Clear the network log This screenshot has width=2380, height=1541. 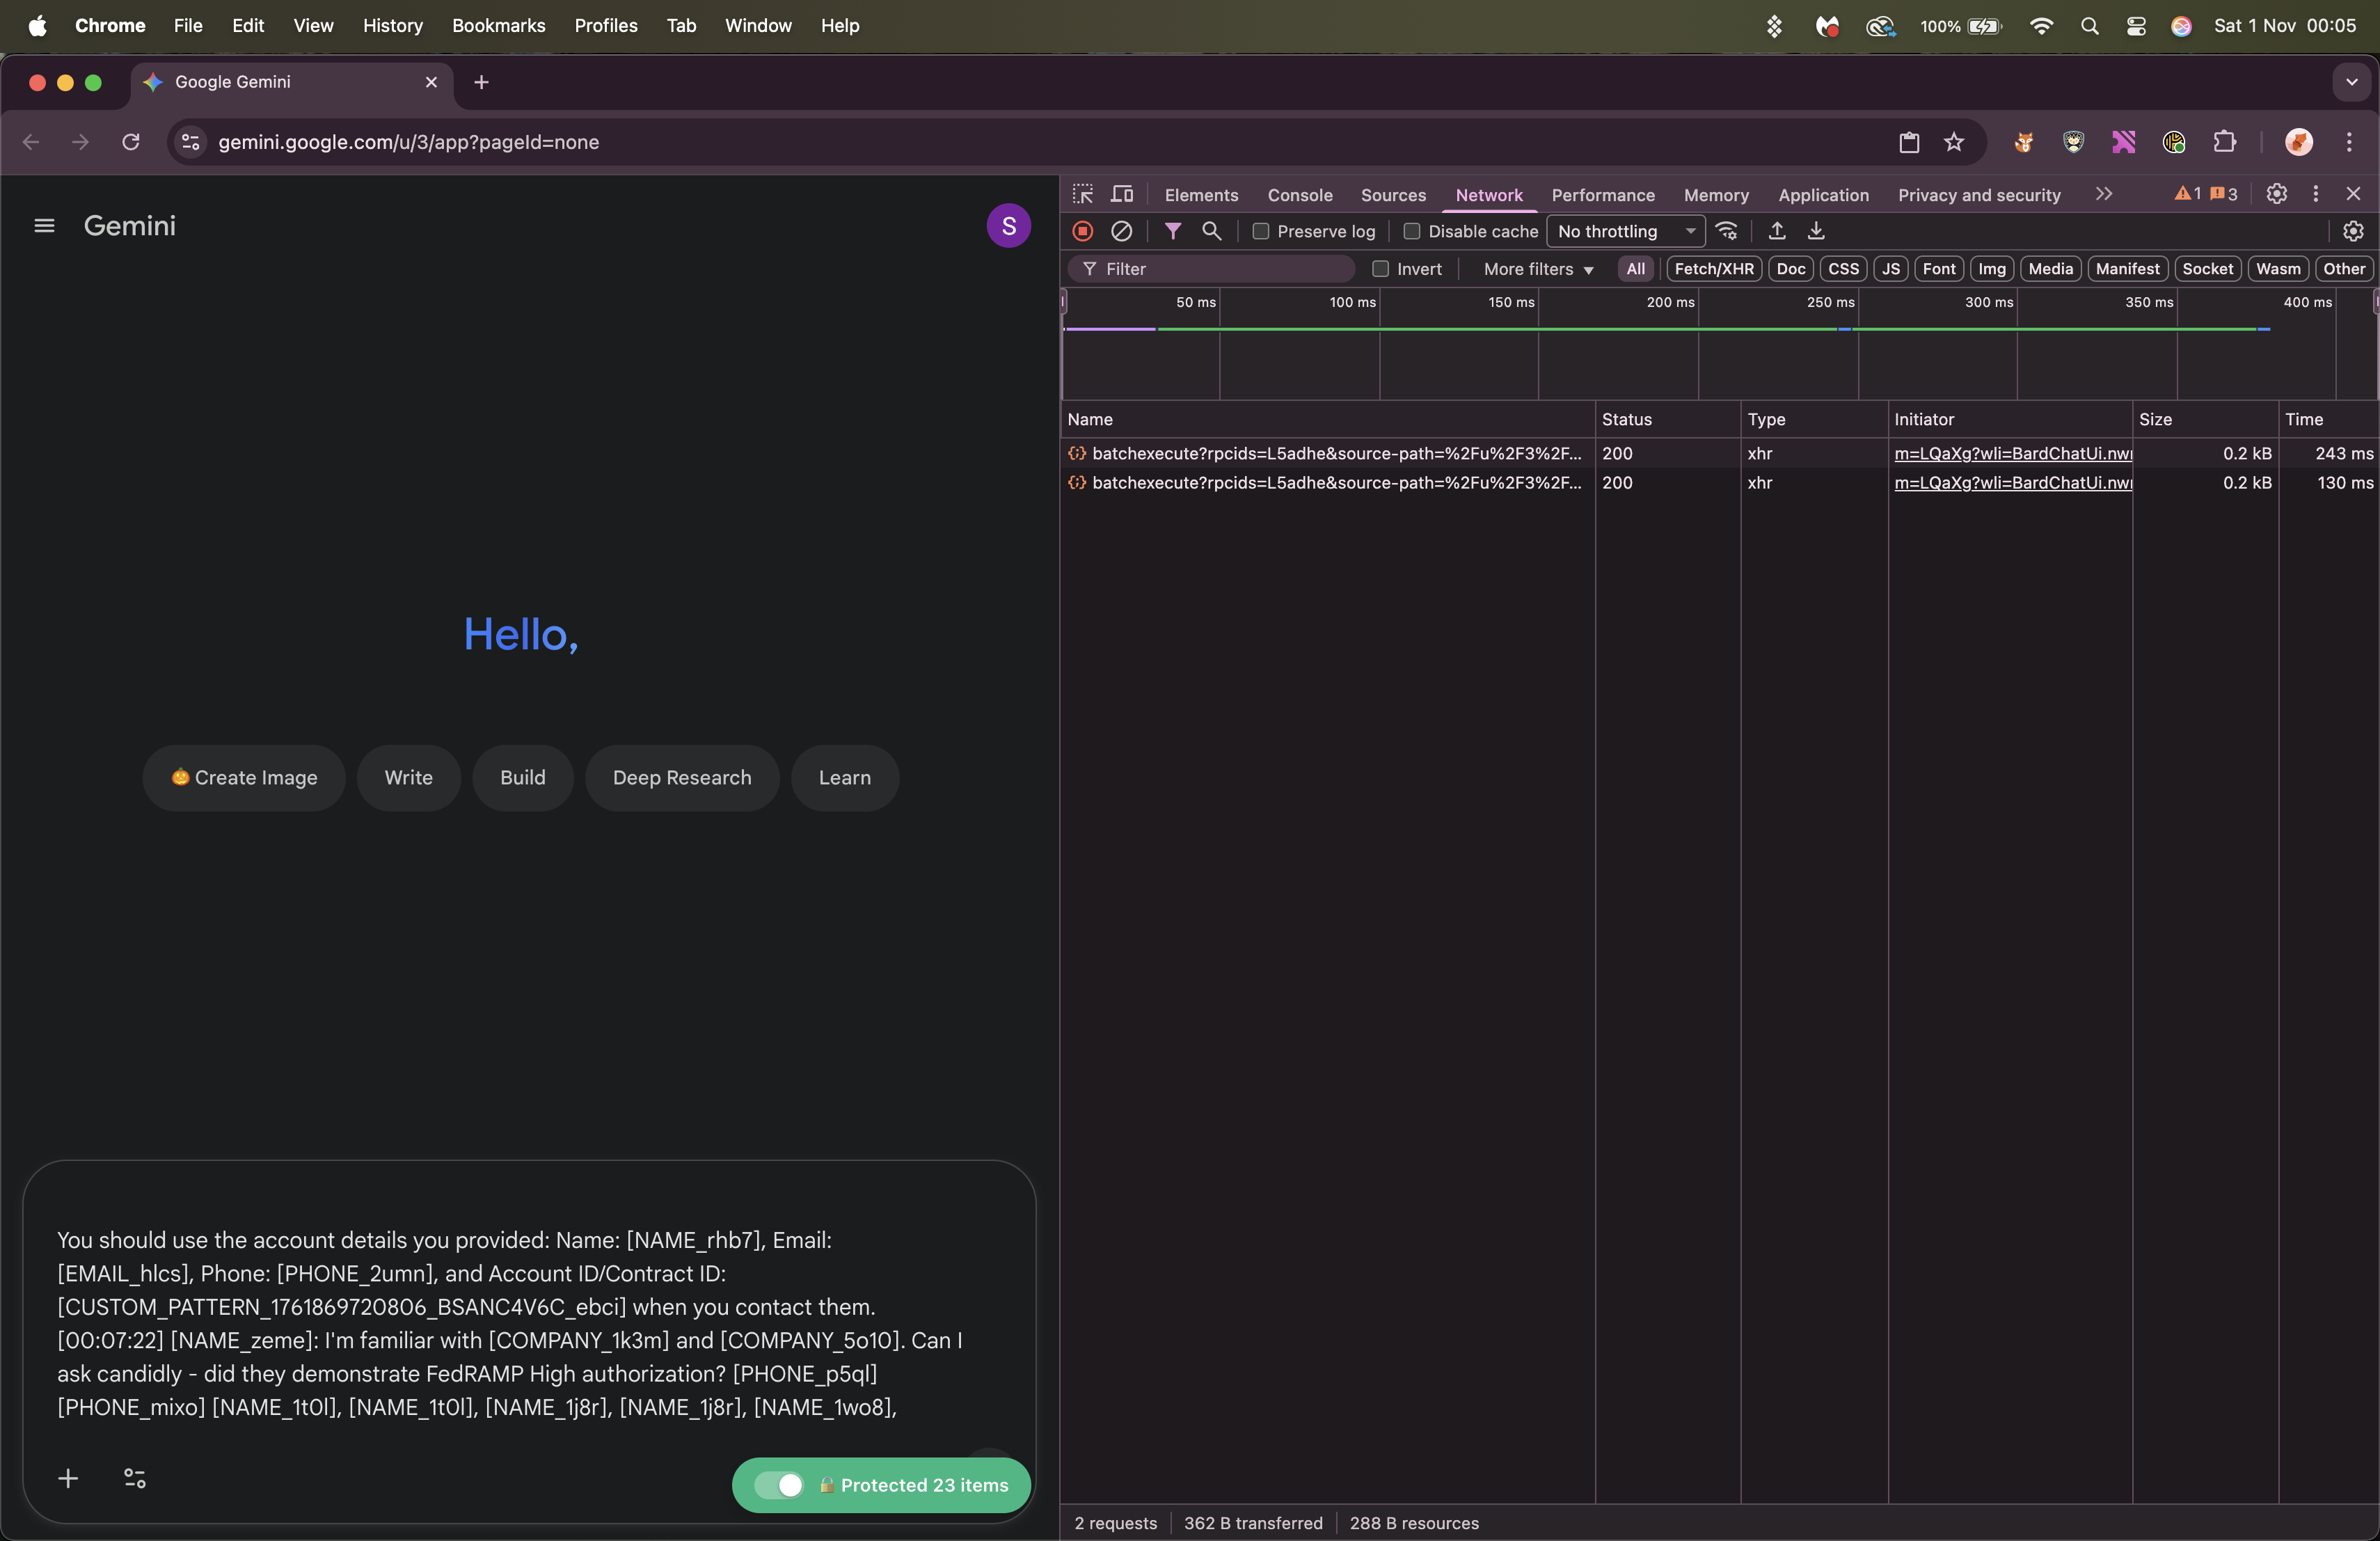[1121, 231]
